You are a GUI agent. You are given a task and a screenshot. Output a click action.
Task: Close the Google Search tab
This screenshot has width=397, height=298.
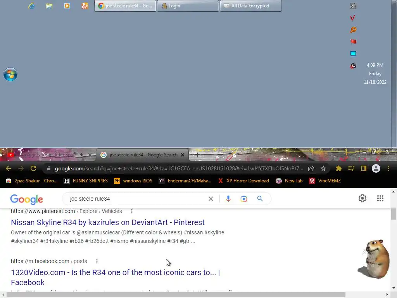[x=183, y=154]
